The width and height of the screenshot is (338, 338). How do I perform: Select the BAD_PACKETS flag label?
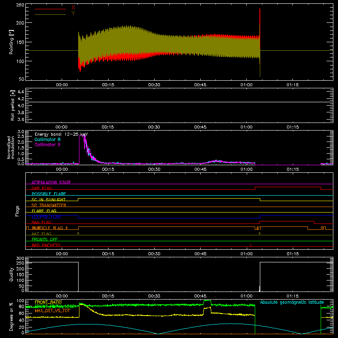46,245
